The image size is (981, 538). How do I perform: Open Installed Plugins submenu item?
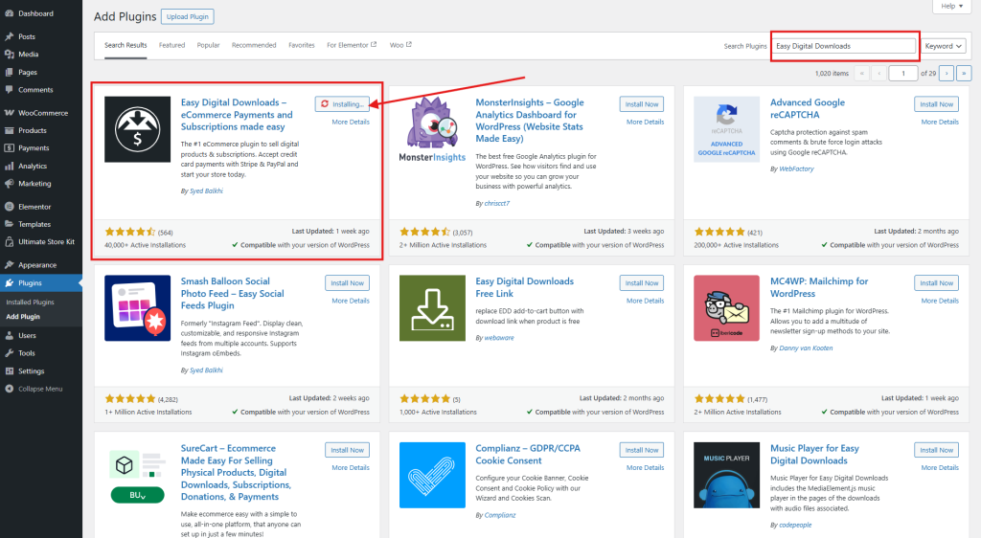tap(30, 302)
